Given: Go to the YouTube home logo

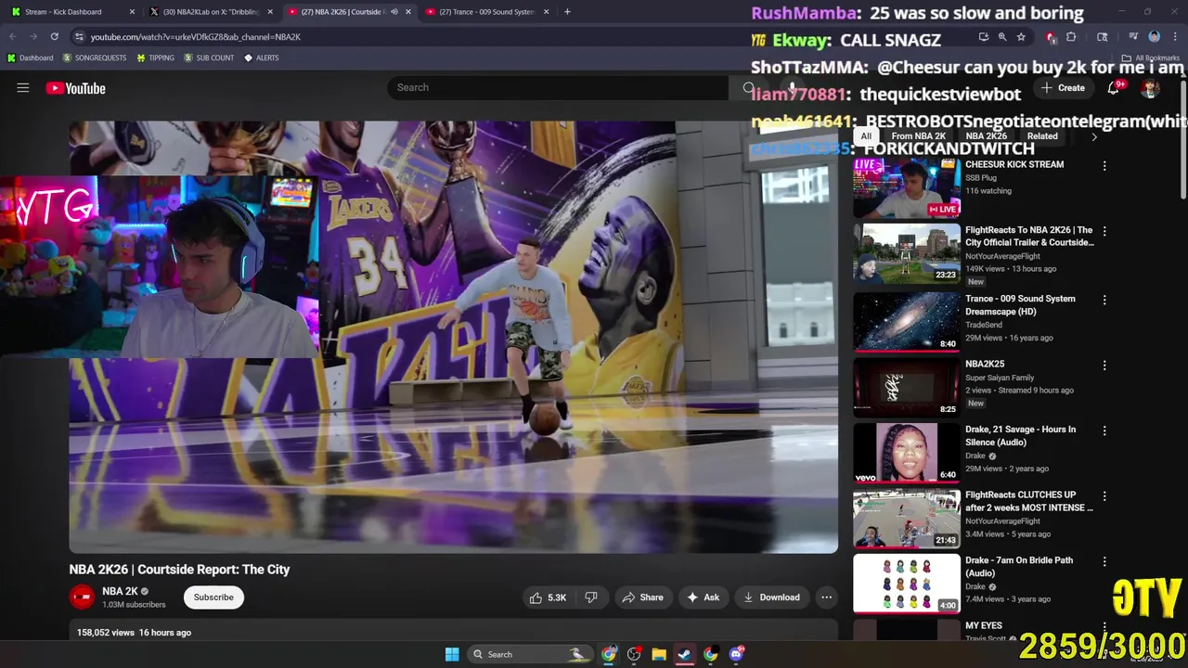Looking at the screenshot, I should tap(76, 88).
